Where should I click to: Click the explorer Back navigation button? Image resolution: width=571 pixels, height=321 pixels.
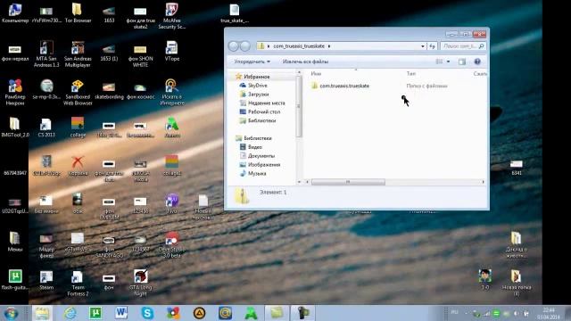pos(234,46)
